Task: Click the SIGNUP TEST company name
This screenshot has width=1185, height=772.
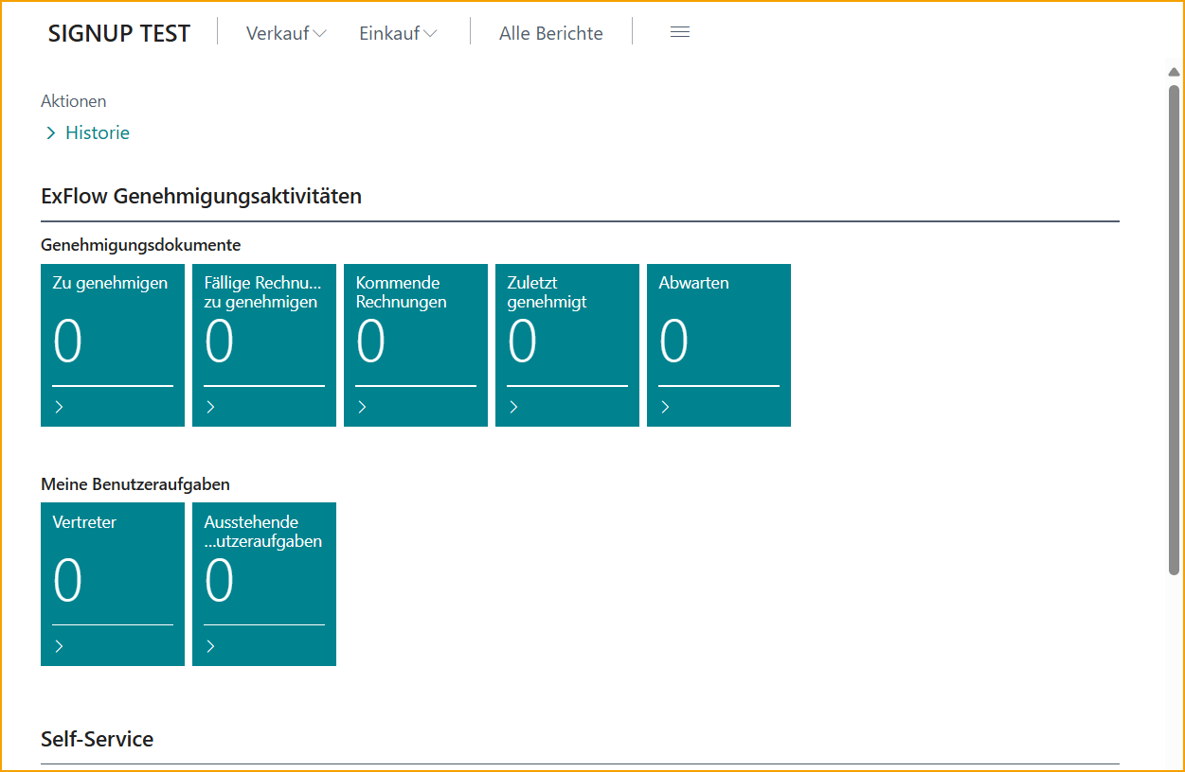Action: pos(119,33)
